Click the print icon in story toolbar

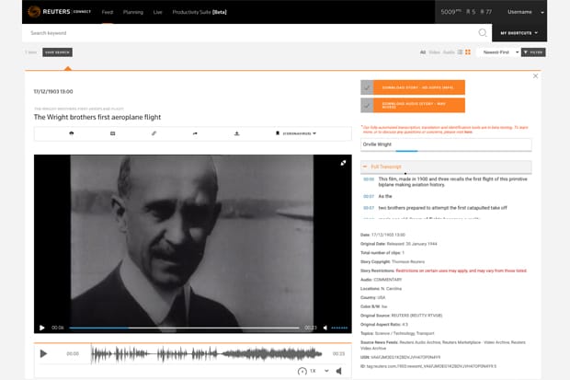72,133
